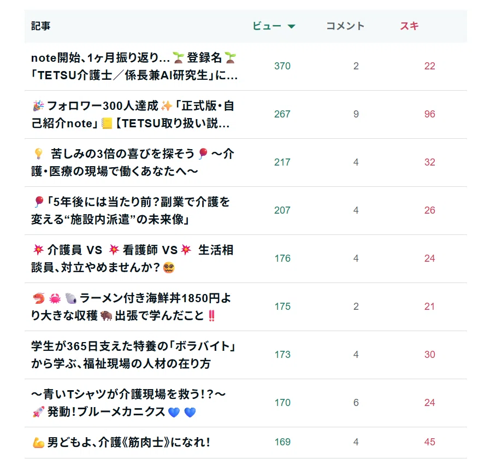
Task: Open the note開始、1ヶ月振り返り article
Action: click(134, 67)
